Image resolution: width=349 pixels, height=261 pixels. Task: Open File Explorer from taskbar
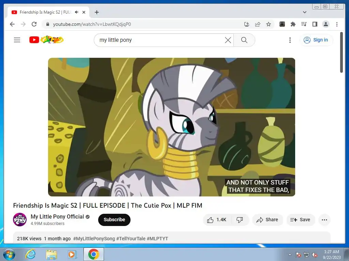[x=51, y=254]
